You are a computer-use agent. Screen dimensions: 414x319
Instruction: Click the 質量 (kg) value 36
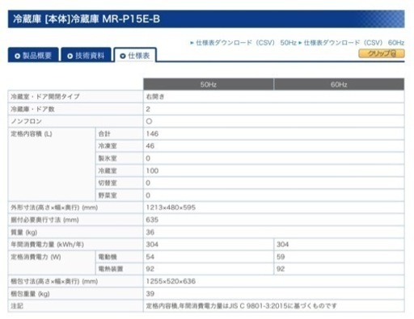click(150, 233)
